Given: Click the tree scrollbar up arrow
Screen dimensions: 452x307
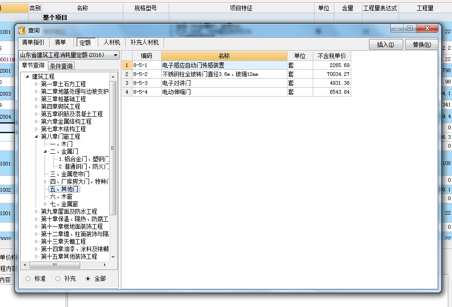Looking at the screenshot, I should (113, 77).
